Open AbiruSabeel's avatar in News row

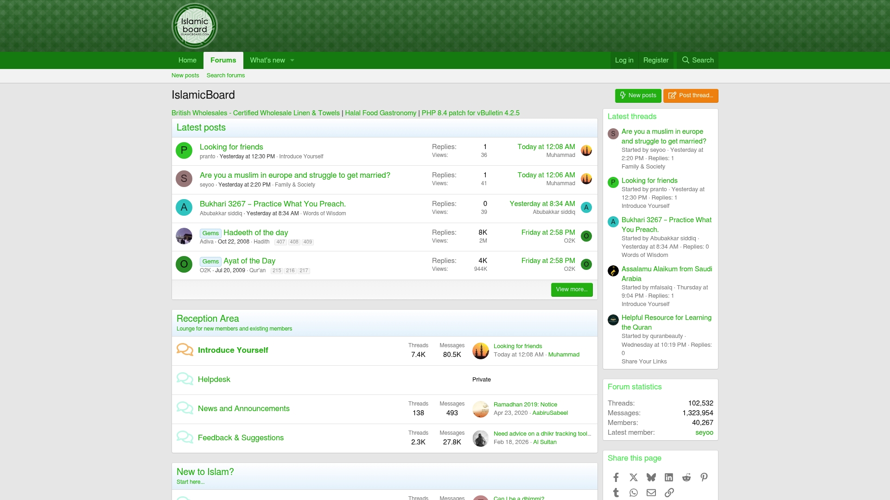481,409
